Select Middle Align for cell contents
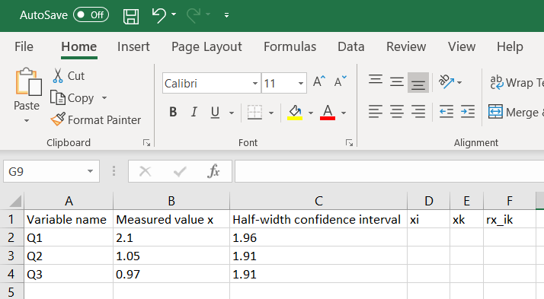The width and height of the screenshot is (544, 299). [x=396, y=81]
